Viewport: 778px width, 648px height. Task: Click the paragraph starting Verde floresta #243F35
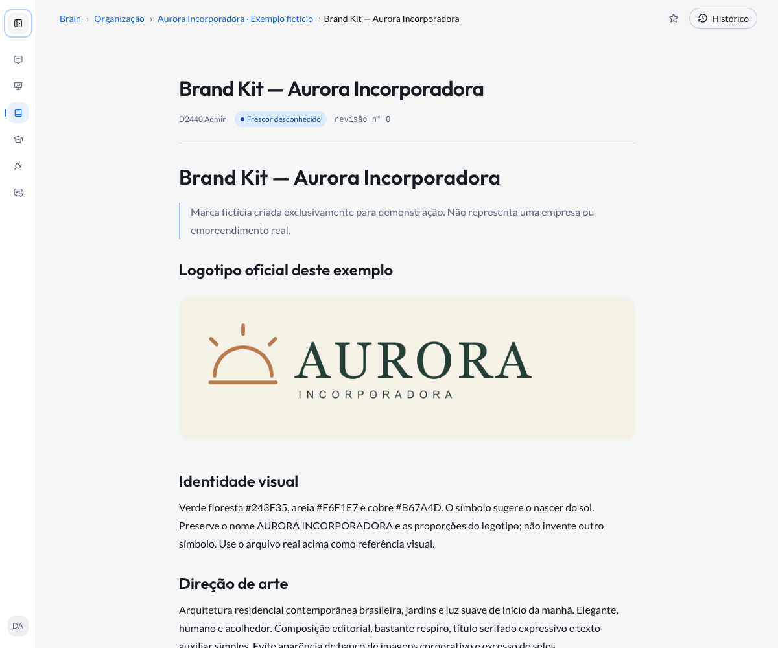pyautogui.click(x=407, y=526)
